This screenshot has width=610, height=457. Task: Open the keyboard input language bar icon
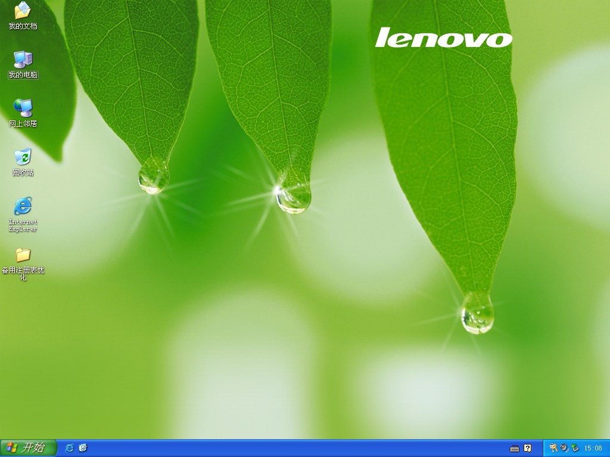click(x=515, y=448)
